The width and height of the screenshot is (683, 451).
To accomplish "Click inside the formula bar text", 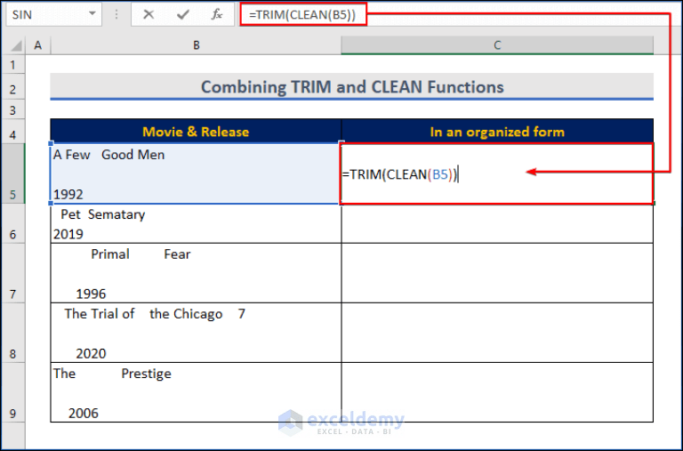I will click(303, 14).
